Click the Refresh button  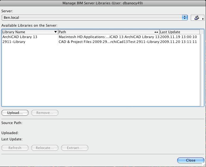(15, 148)
